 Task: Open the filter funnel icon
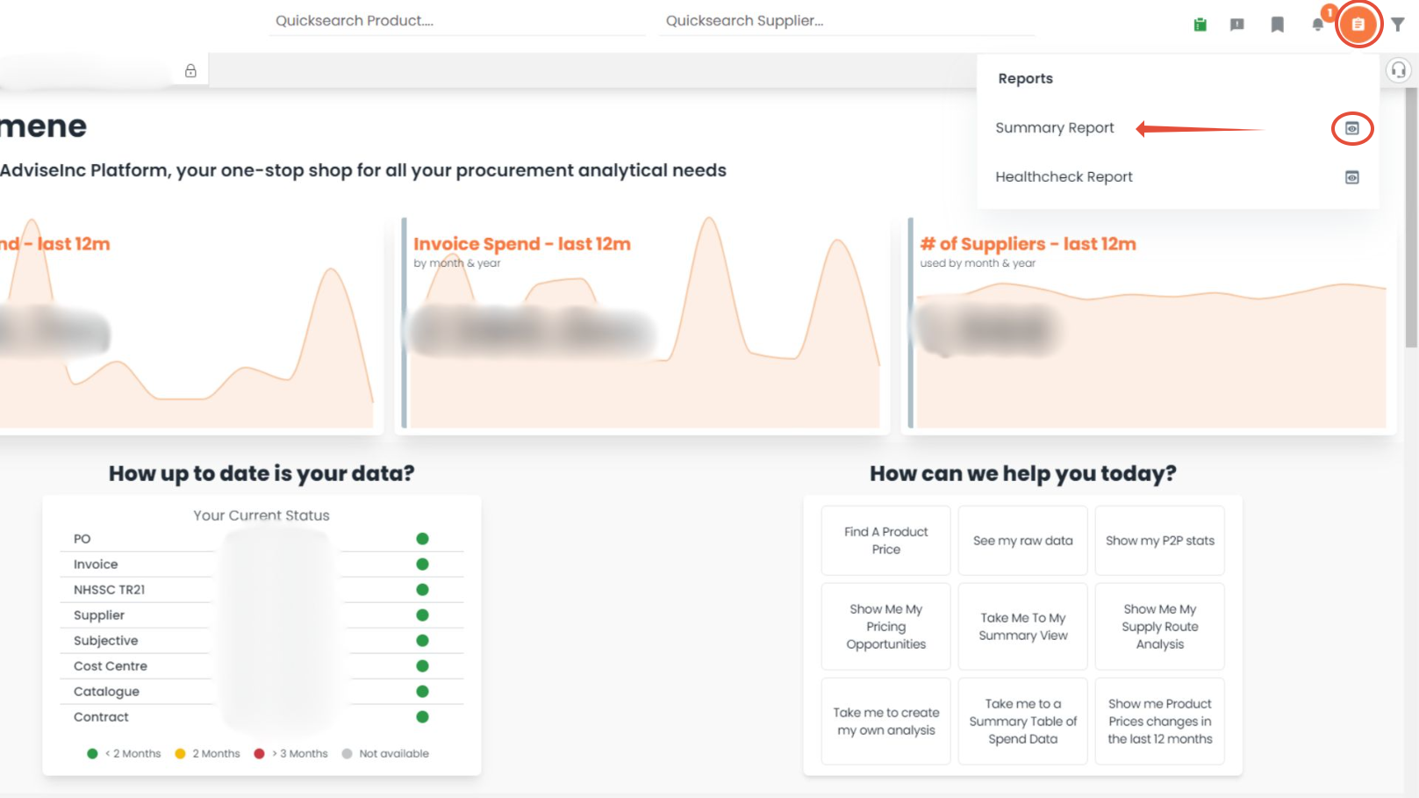(1398, 25)
